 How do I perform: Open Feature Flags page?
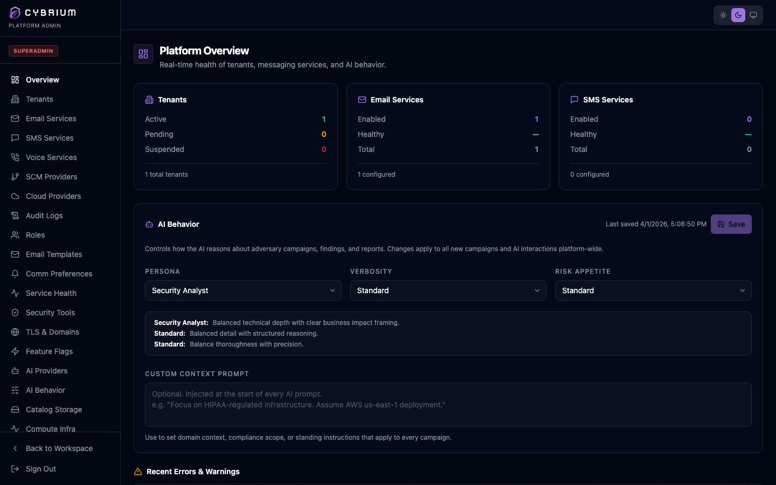(x=60, y=351)
